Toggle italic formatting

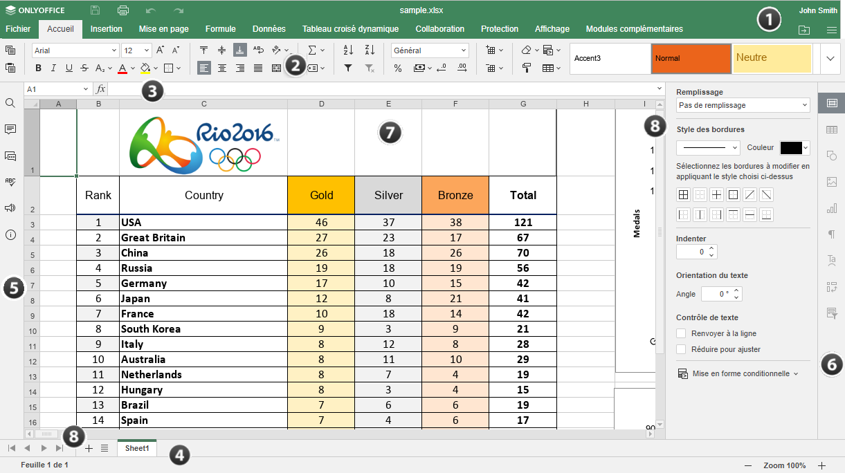point(53,68)
